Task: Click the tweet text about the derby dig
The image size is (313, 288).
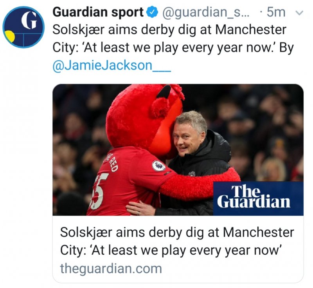Action: (172, 38)
